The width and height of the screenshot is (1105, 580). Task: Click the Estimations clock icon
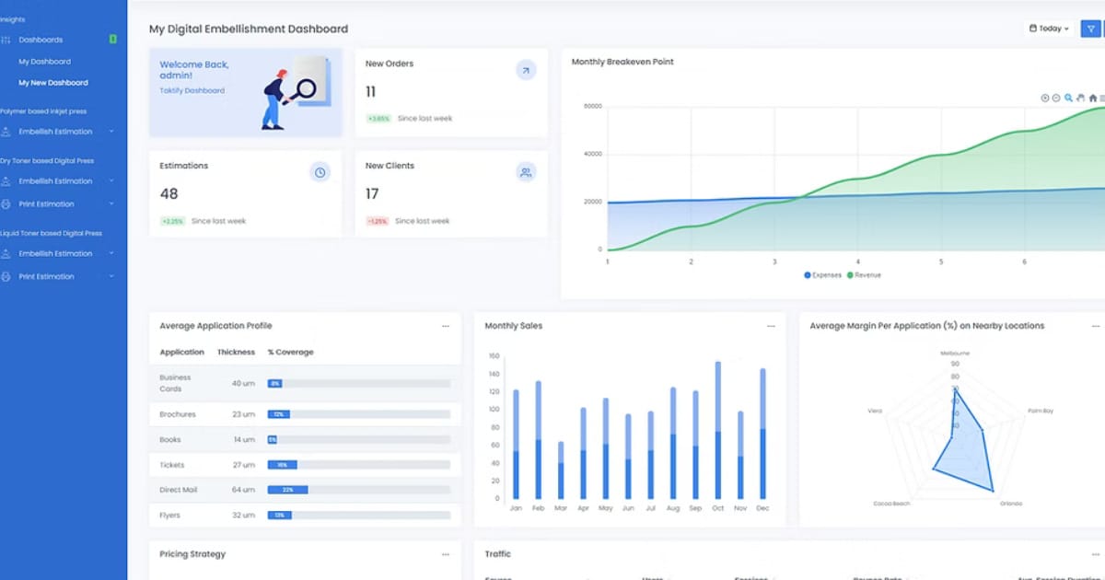pos(320,172)
